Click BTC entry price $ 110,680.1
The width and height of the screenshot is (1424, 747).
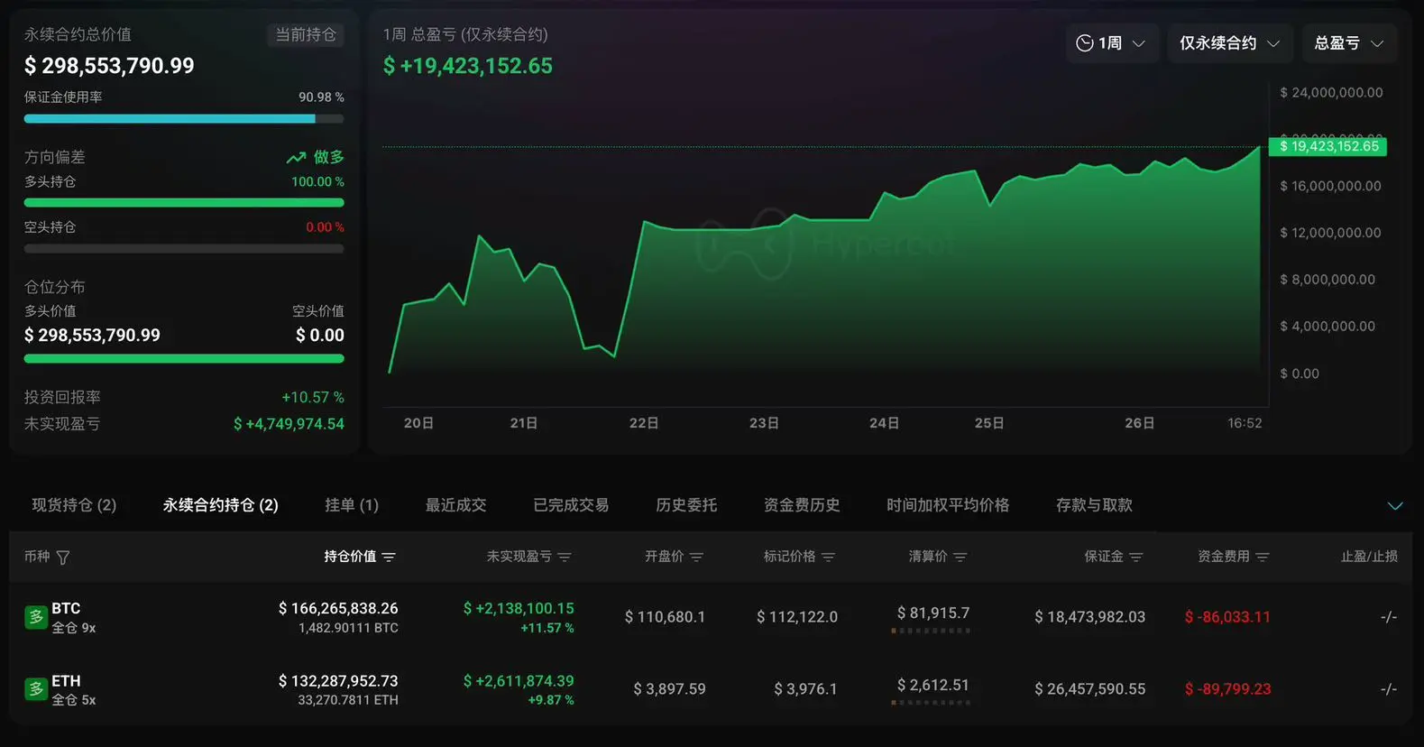tap(666, 617)
